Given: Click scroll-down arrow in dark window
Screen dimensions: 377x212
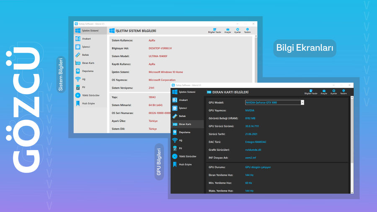Looking at the screenshot, I should click(352, 192).
